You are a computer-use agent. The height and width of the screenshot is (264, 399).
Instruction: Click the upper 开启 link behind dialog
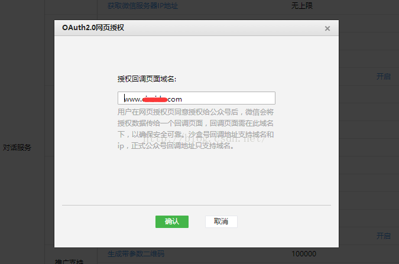click(x=383, y=76)
